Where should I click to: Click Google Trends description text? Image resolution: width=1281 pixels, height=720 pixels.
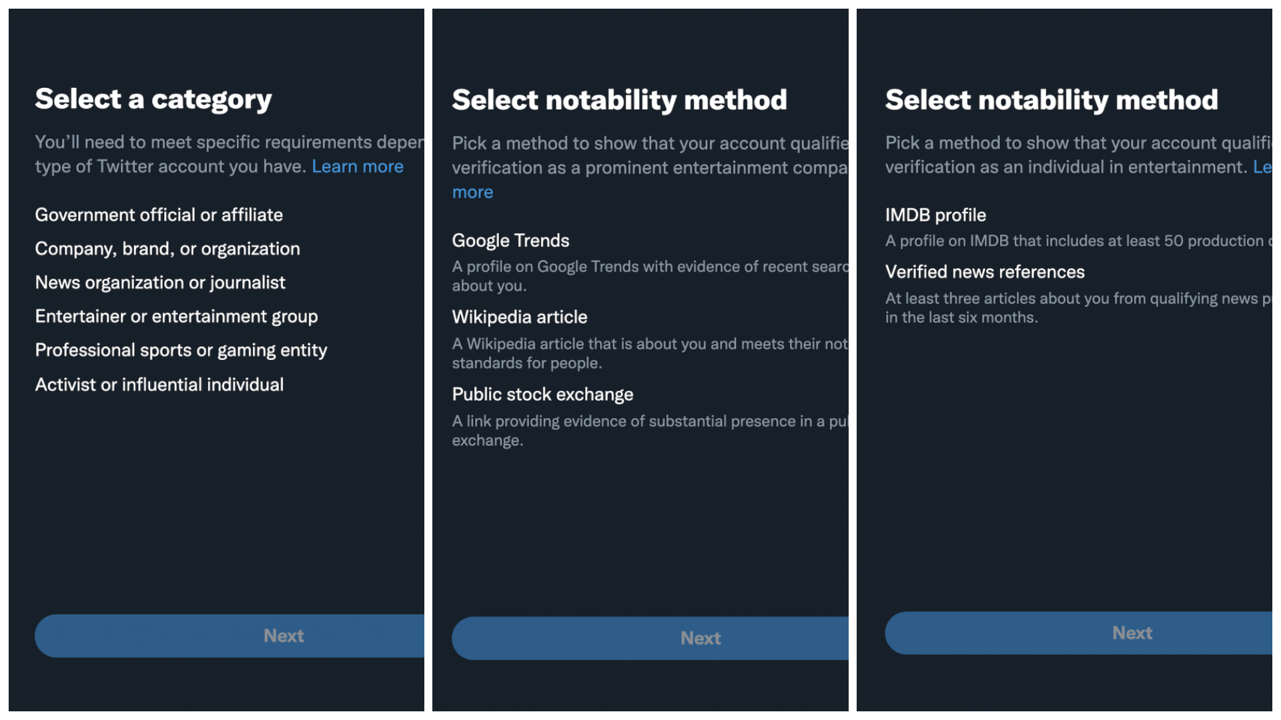pos(651,276)
